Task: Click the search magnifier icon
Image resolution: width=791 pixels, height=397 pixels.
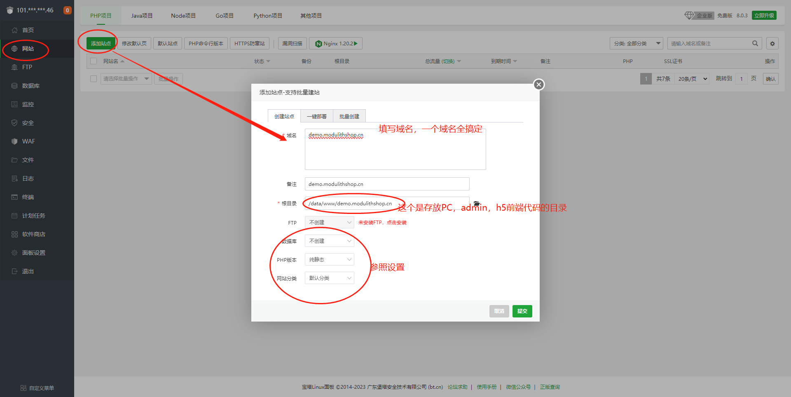Action: click(755, 43)
